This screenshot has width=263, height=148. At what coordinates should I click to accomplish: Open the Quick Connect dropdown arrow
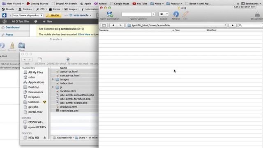pyautogui.click(x=153, y=14)
